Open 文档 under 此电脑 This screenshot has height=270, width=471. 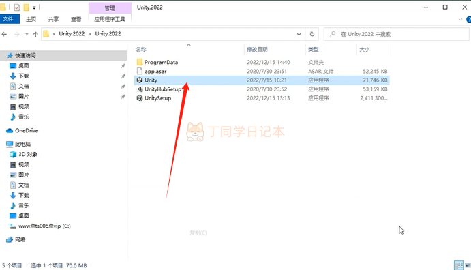point(24,185)
